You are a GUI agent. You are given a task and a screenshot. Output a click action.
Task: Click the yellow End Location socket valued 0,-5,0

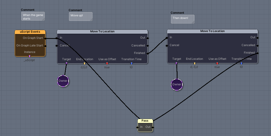[x=195, y=63]
